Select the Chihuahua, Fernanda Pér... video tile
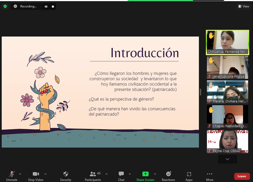Screen dimensions: 253x182 227,43
